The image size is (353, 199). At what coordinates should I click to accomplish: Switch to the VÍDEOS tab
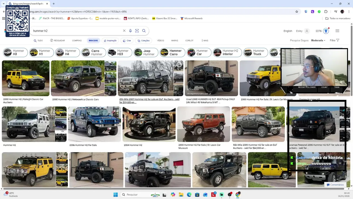pyautogui.click(x=161, y=41)
